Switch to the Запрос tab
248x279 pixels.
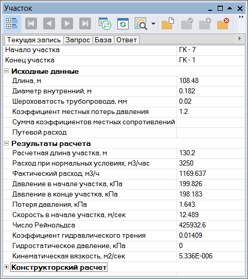[x=78, y=40]
